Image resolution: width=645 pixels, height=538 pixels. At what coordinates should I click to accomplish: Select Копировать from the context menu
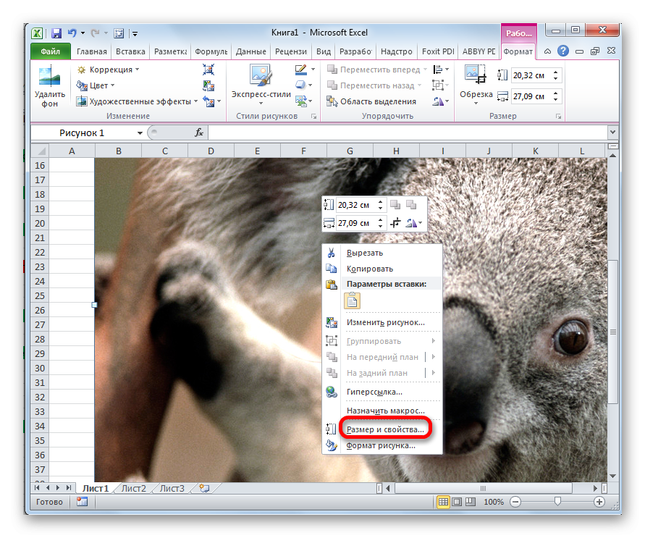coord(370,269)
